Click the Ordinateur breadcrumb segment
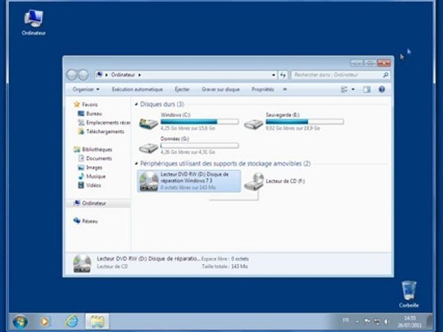Screen dimensions: 443x332 click(x=123, y=75)
